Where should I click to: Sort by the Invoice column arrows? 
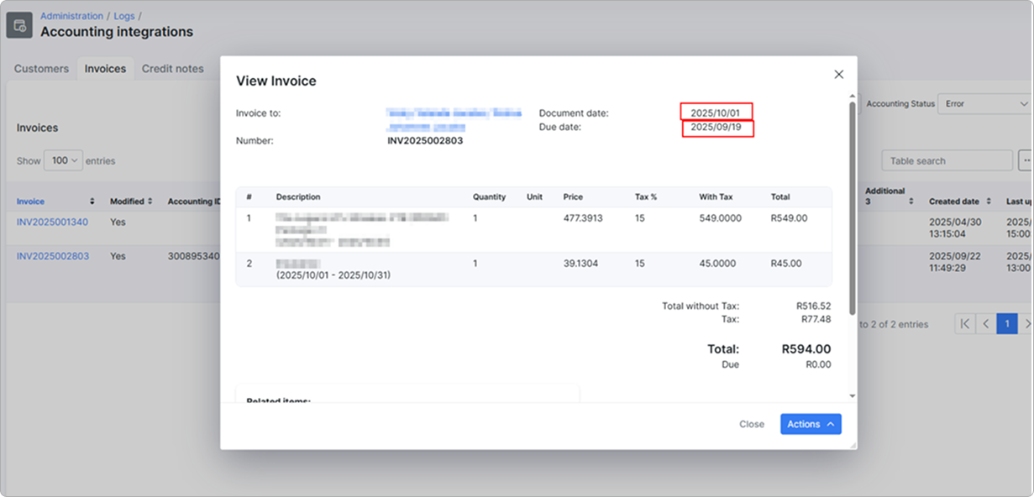[x=92, y=201]
